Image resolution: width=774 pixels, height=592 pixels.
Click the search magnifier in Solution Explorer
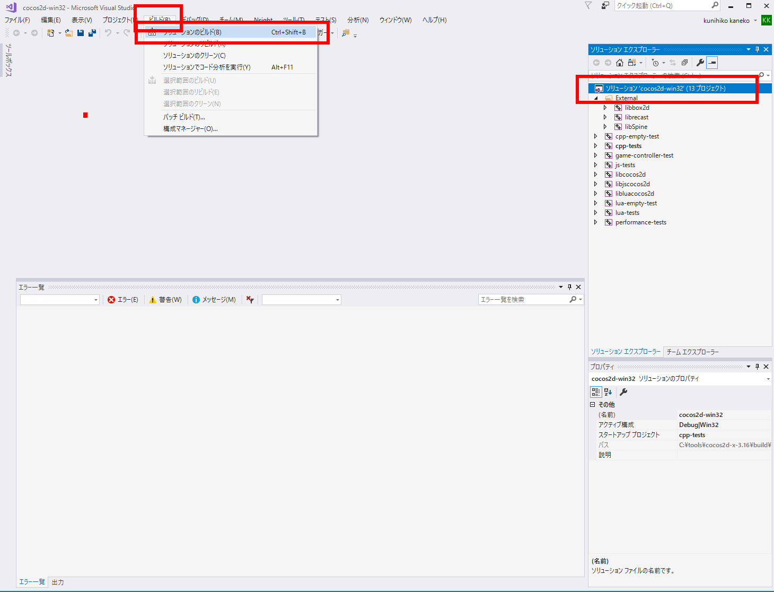coord(762,75)
